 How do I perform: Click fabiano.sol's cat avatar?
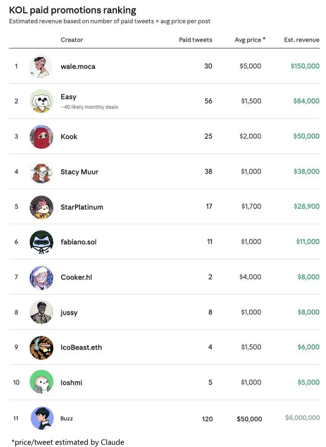41,242
